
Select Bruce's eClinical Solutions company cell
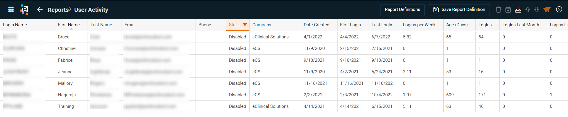(x=270, y=37)
